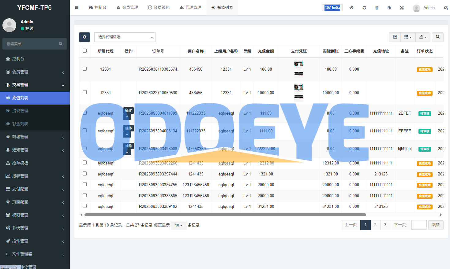Screen dimensions: 450x269
Task: Open the columns visibility dropdown
Action: [x=408, y=37]
